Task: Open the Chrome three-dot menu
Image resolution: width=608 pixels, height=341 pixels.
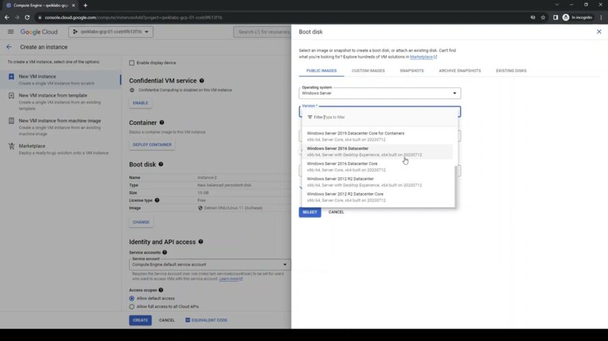Action: (601, 18)
